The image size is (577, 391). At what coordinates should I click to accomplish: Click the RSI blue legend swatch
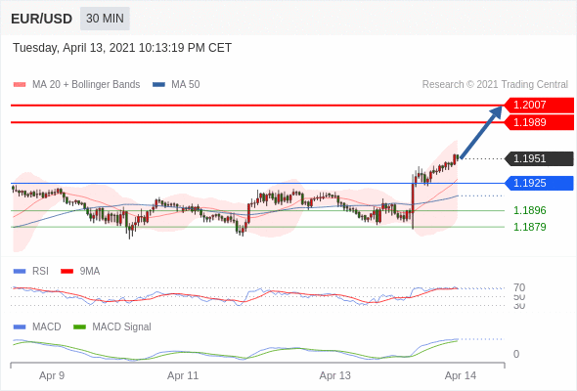[x=20, y=272]
